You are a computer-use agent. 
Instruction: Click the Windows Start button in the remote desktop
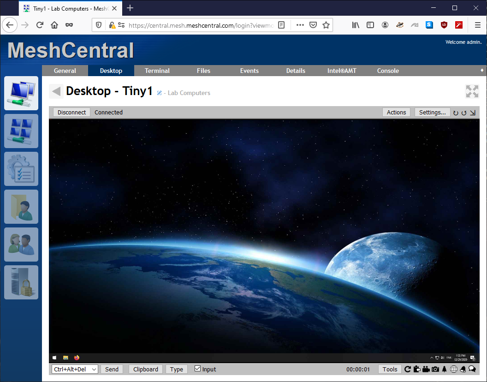pos(55,358)
